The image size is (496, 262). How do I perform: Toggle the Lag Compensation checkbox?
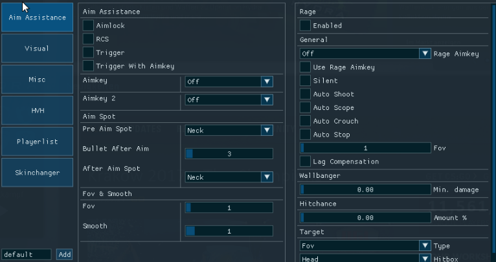point(306,162)
